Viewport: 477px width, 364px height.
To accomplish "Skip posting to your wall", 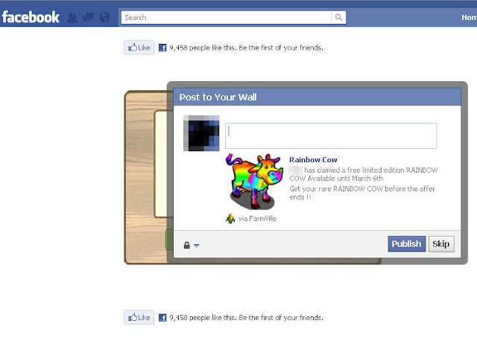I will (x=441, y=243).
